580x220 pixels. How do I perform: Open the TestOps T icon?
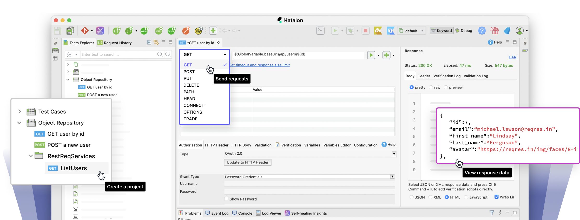point(391,31)
